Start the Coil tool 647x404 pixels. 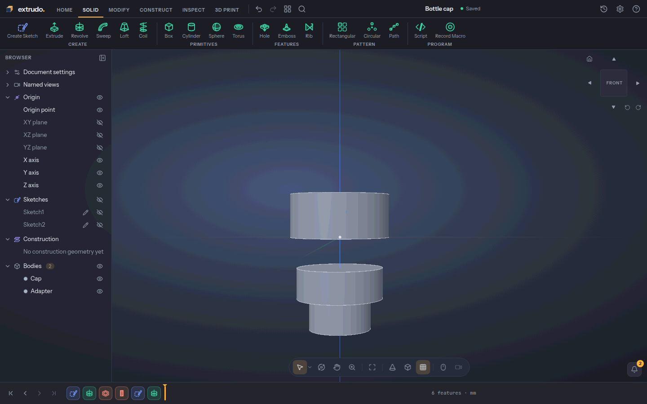click(x=143, y=31)
